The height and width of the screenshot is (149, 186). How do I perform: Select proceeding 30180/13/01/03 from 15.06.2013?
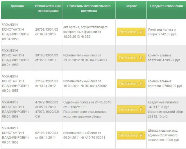(47, 58)
